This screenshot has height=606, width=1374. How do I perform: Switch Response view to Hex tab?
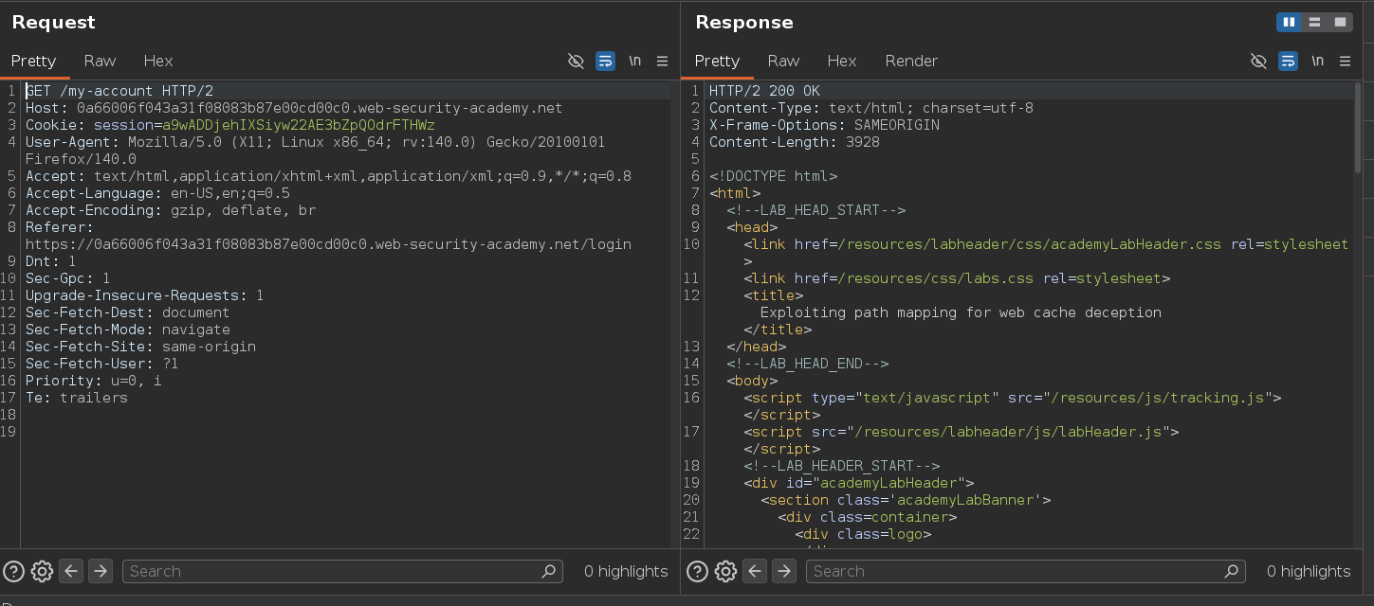tap(842, 61)
